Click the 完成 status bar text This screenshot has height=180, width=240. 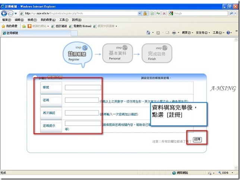pyautogui.click(x=3, y=173)
